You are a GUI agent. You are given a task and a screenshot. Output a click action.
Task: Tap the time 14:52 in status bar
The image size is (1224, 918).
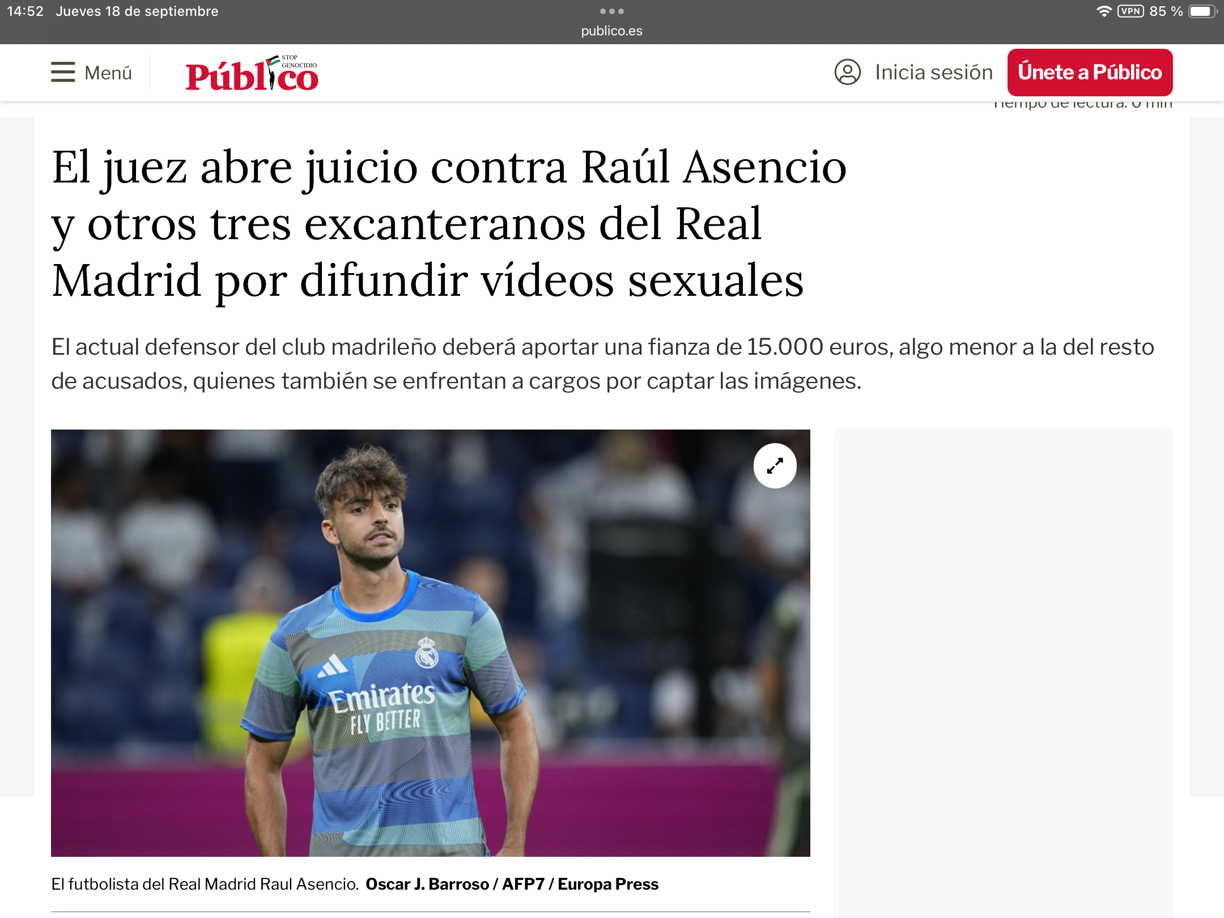(x=25, y=11)
